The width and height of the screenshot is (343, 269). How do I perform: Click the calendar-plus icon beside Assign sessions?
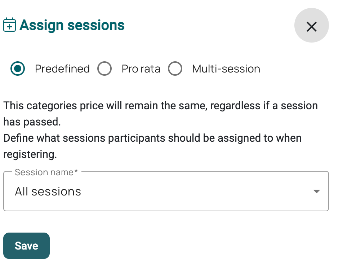[x=9, y=25]
